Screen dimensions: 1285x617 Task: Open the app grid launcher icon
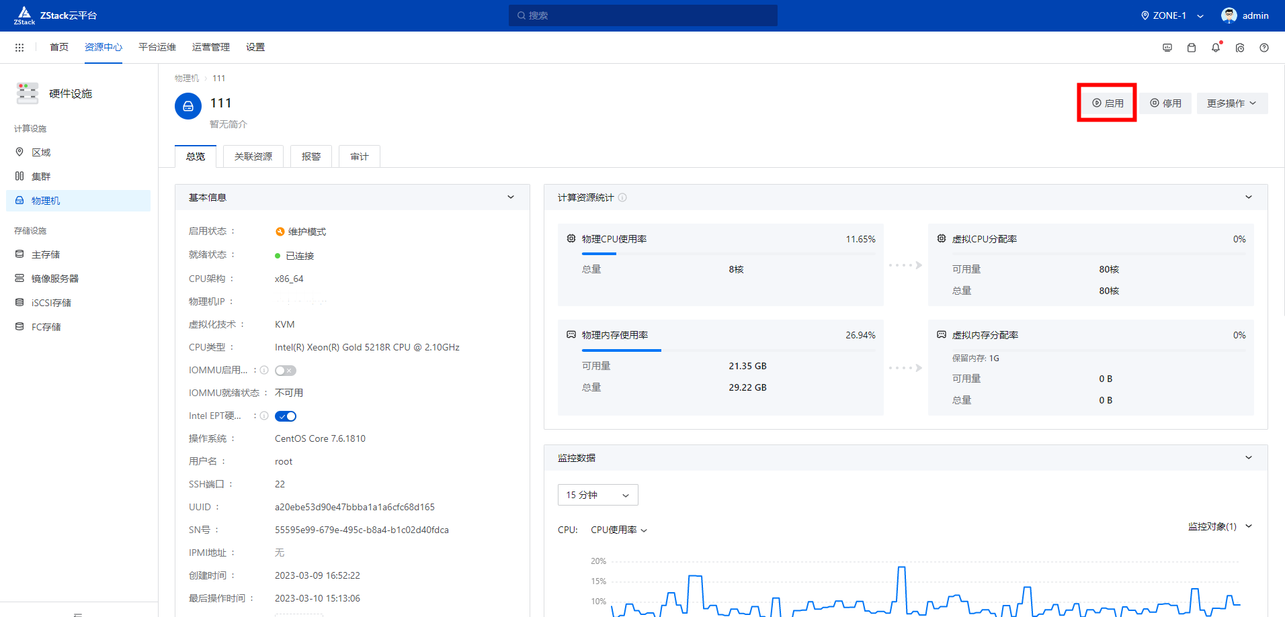19,48
